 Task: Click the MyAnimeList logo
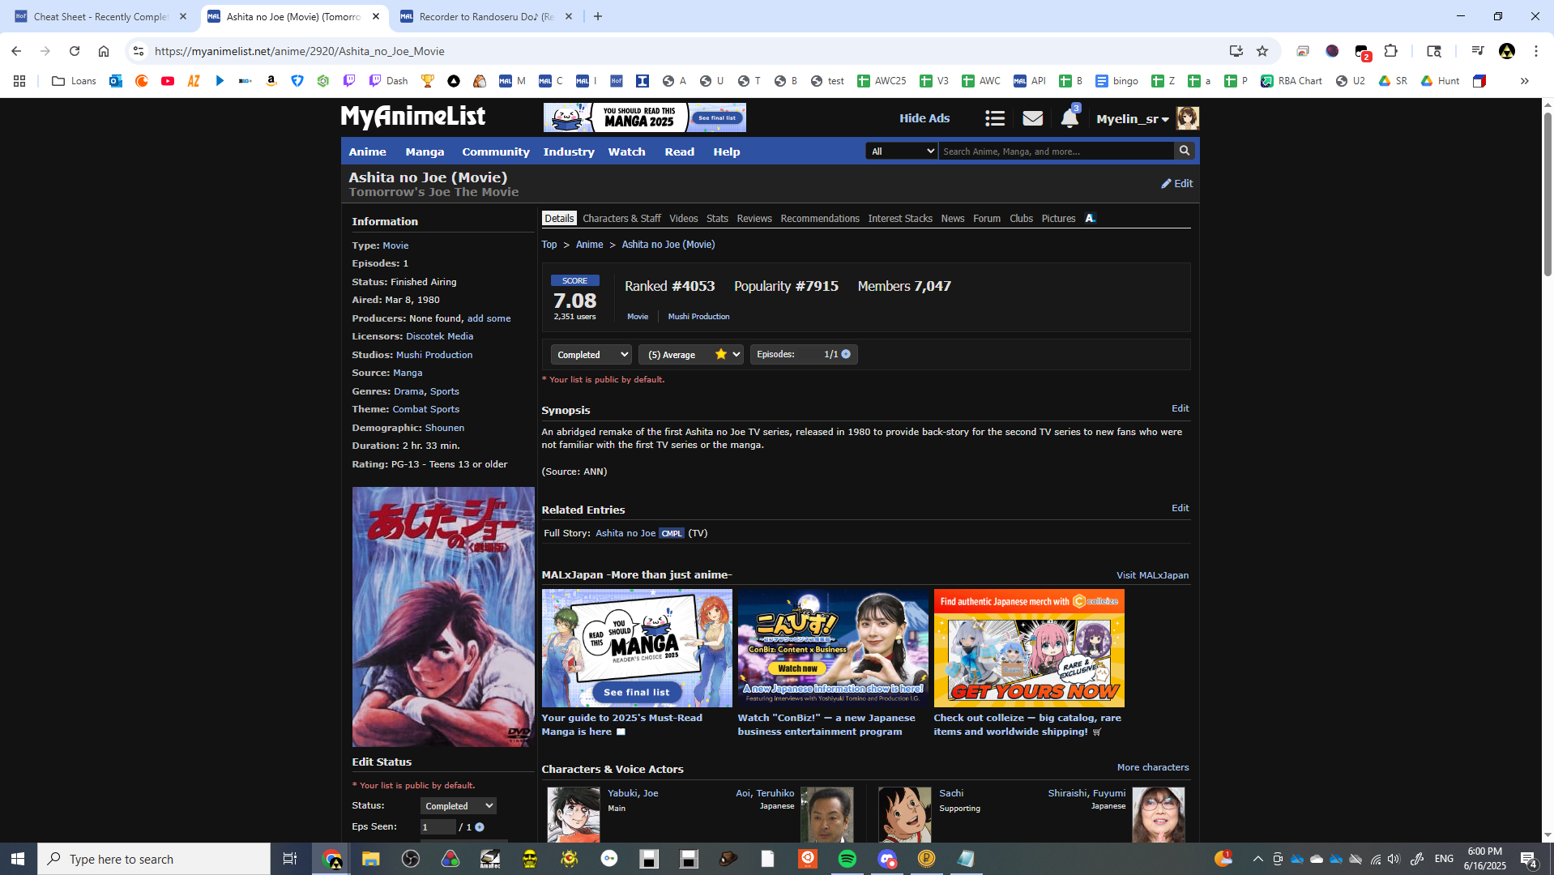[413, 117]
